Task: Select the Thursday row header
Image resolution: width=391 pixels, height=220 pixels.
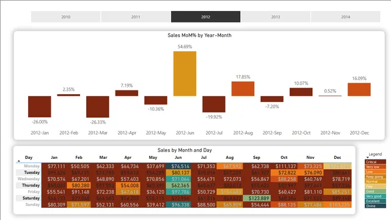Action: coord(29,185)
